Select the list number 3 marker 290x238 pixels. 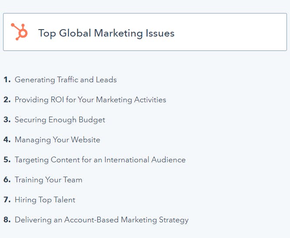pos(7,120)
